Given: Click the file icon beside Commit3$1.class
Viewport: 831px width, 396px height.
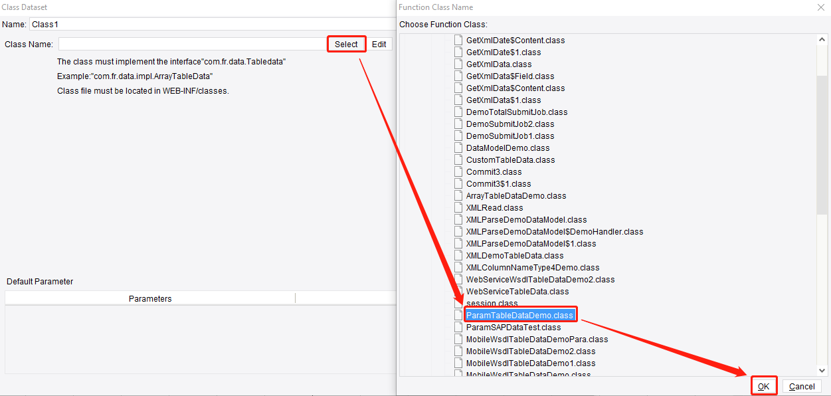Looking at the screenshot, I should click(458, 183).
